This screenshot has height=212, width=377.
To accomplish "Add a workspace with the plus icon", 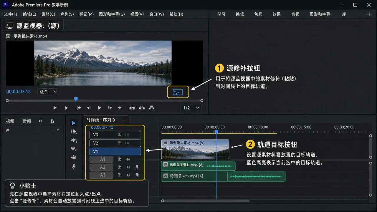I will point(369,14).
